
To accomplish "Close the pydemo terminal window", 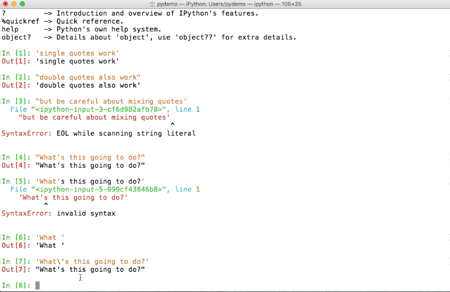I will [5, 4].
